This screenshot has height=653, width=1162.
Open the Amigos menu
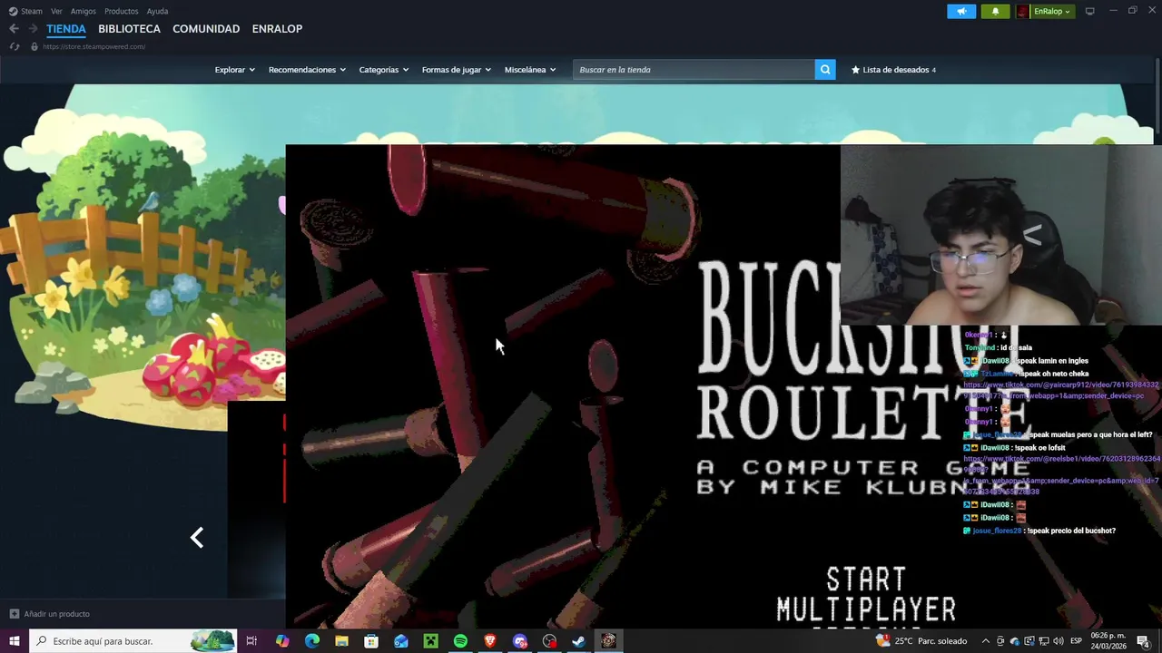(x=84, y=11)
